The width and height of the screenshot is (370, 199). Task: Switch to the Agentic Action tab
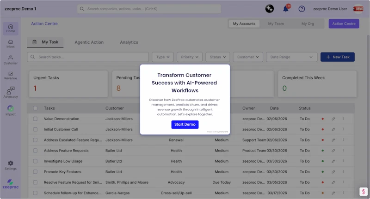[x=89, y=42]
